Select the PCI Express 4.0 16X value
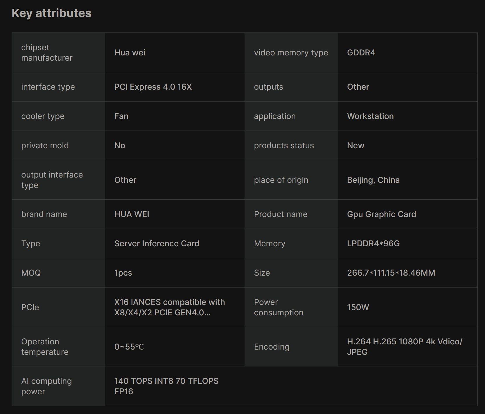485x414 pixels. point(153,87)
